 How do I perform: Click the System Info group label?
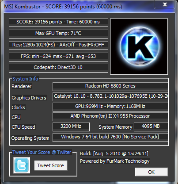tap(25, 79)
